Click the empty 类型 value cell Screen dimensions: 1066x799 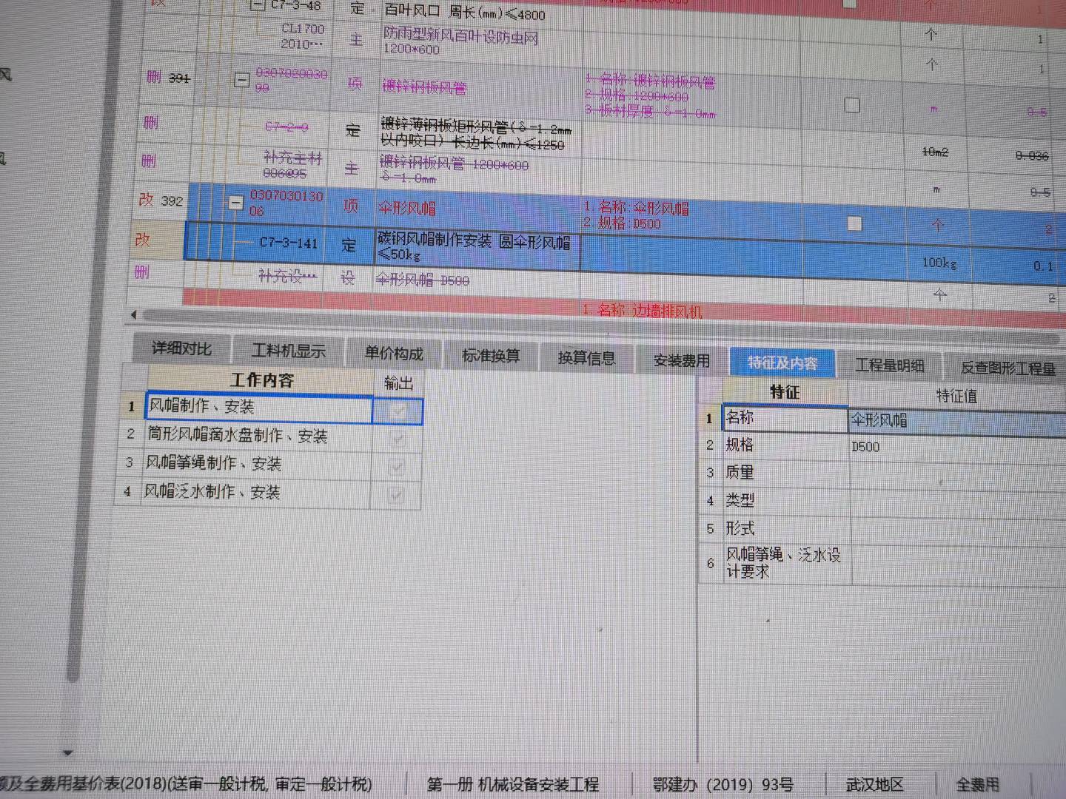click(958, 502)
